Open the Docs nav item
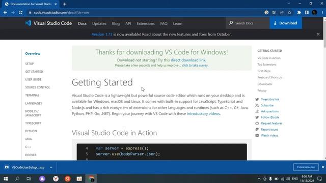This screenshot has height=183, width=326. coord(82,23)
